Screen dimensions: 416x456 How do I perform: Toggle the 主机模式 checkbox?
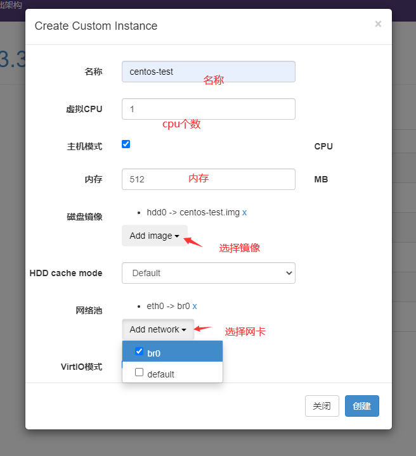click(x=126, y=144)
